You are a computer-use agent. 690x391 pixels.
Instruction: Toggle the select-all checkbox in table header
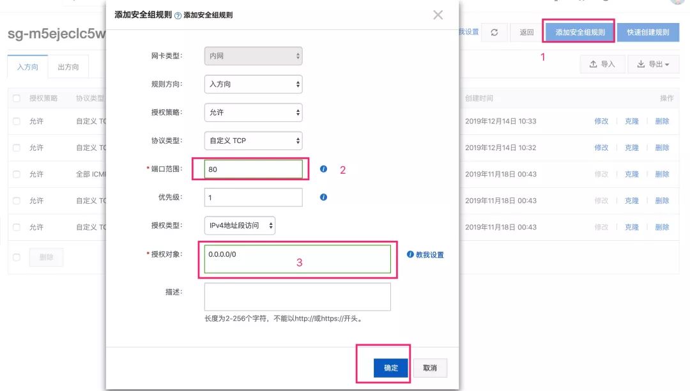pyautogui.click(x=17, y=98)
